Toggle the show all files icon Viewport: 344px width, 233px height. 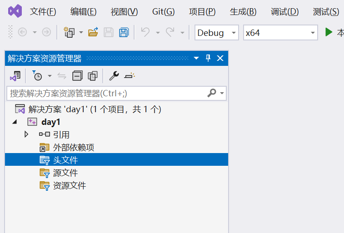tap(93, 76)
